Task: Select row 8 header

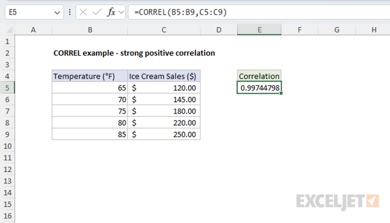Action: pos(7,123)
